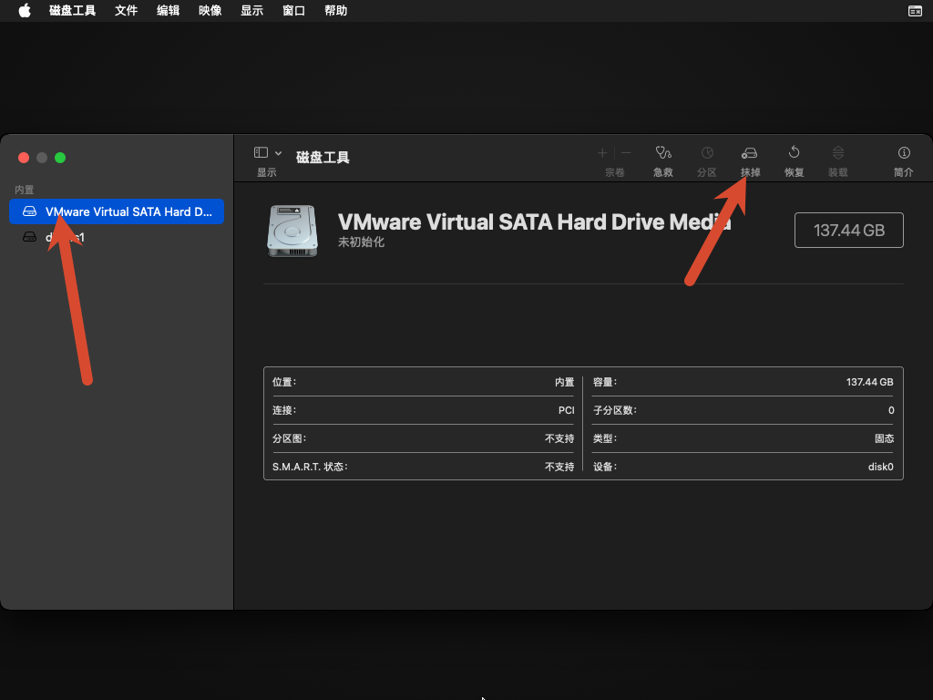Select VMware Virtual SATA Hard D... in sidebar
This screenshot has width=933, height=700.
pyautogui.click(x=117, y=211)
